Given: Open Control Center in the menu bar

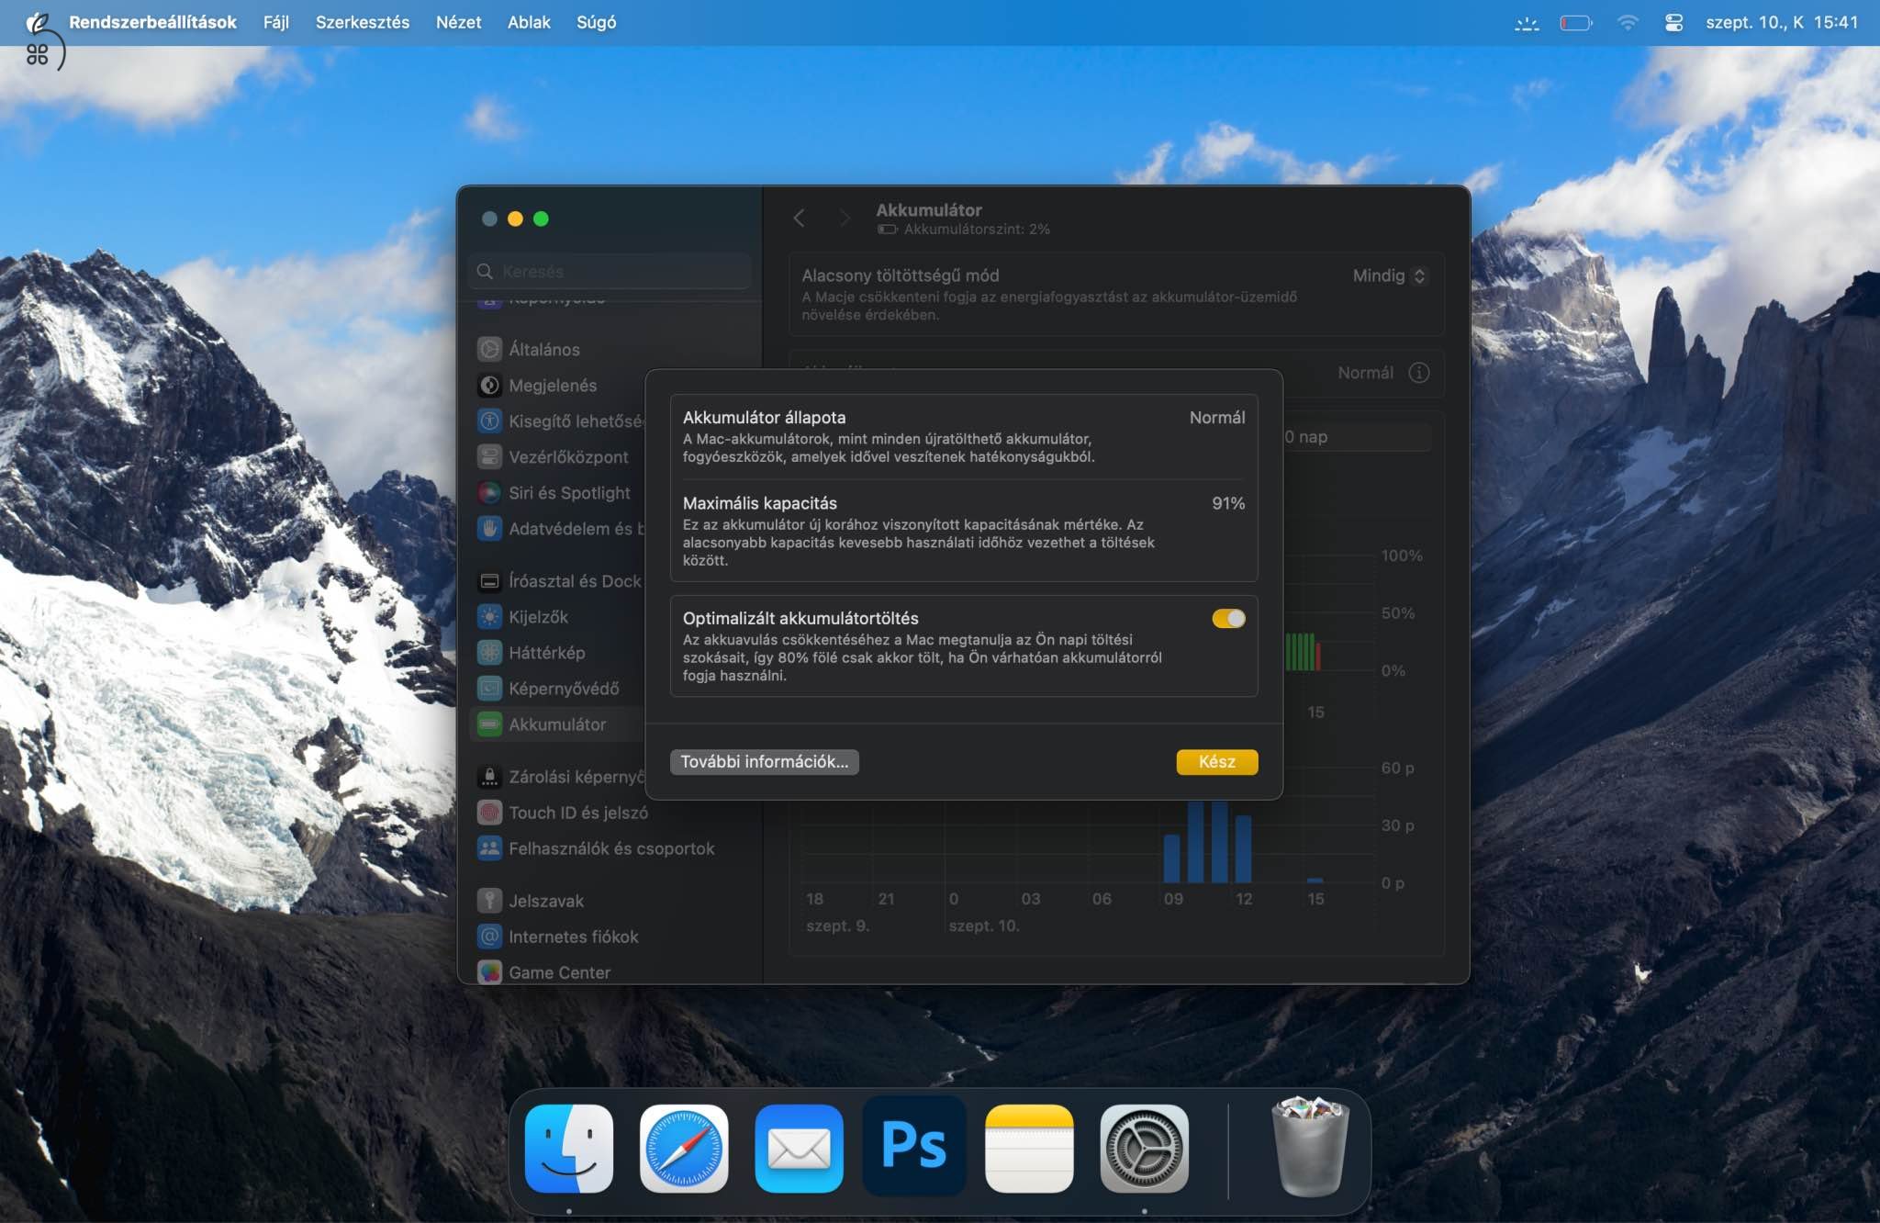Looking at the screenshot, I should [x=1673, y=22].
